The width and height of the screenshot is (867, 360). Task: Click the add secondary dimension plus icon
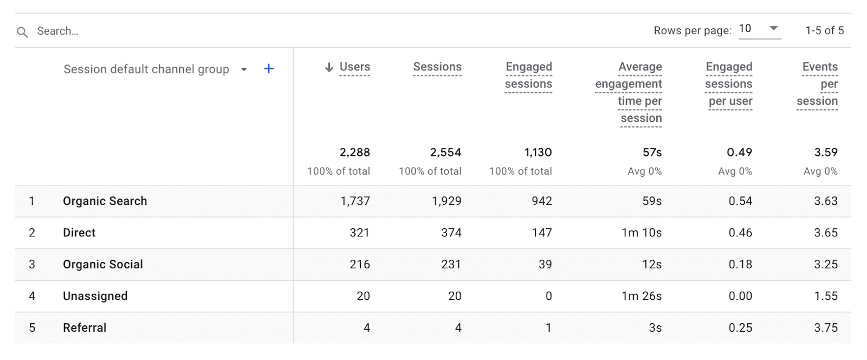click(268, 69)
